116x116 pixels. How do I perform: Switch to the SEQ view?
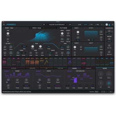[x=97, y=25]
